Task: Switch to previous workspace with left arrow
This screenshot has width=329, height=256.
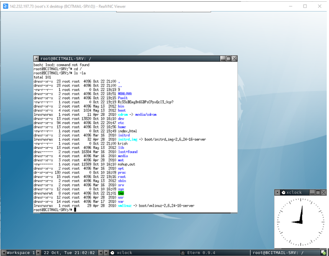Action: (x=3, y=253)
